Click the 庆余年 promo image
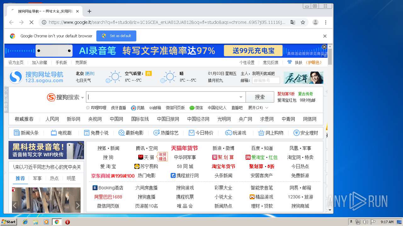403x226 pixels. (303, 78)
